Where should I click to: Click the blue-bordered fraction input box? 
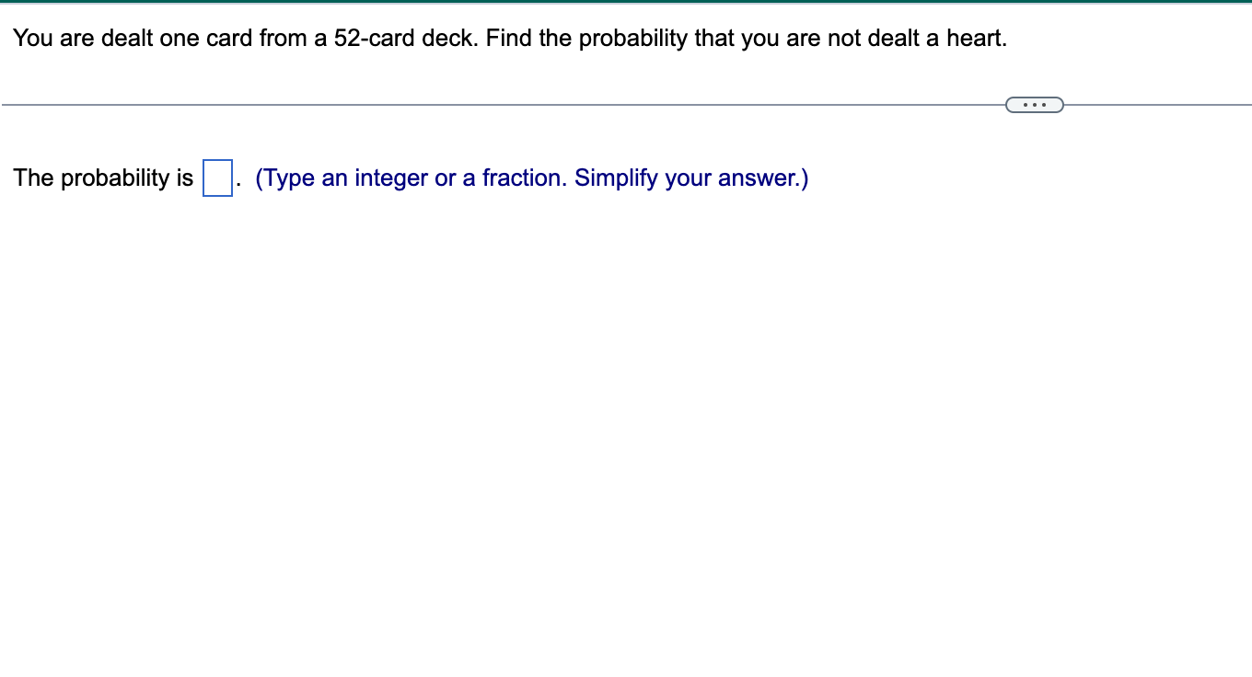(215, 179)
